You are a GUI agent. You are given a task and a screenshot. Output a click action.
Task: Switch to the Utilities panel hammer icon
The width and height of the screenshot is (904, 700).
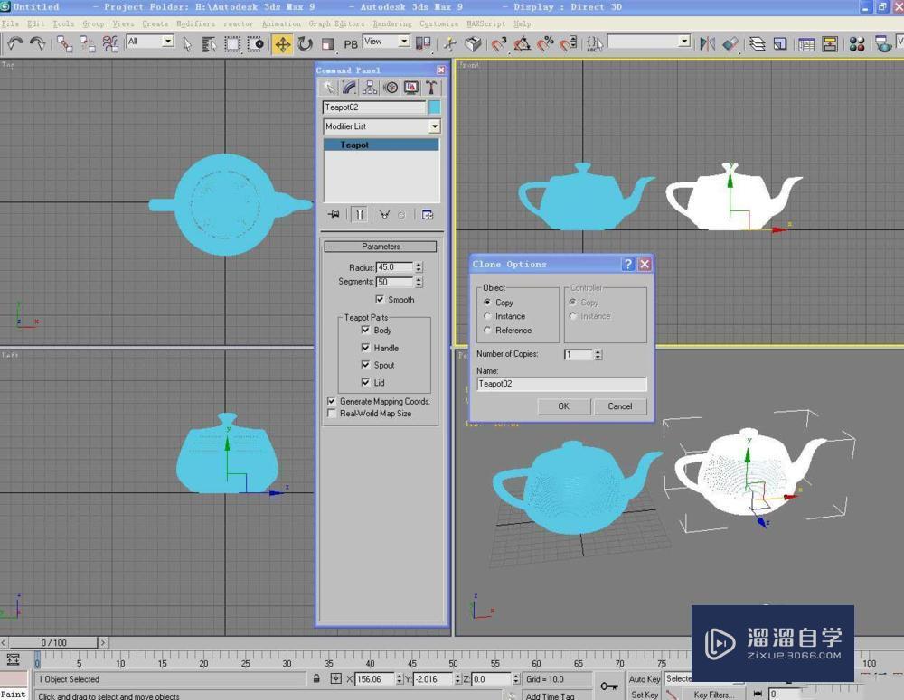coord(432,87)
